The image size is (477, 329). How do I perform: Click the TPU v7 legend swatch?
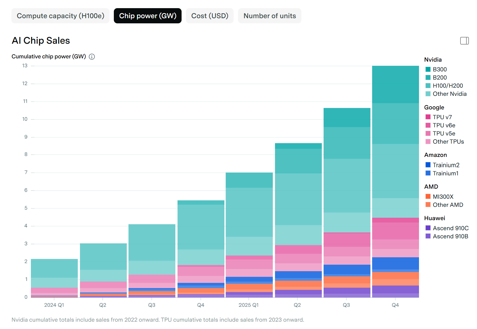[428, 117]
